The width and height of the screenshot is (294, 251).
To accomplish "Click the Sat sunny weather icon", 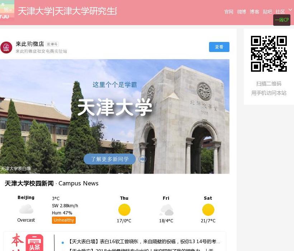I will tap(208, 210).
